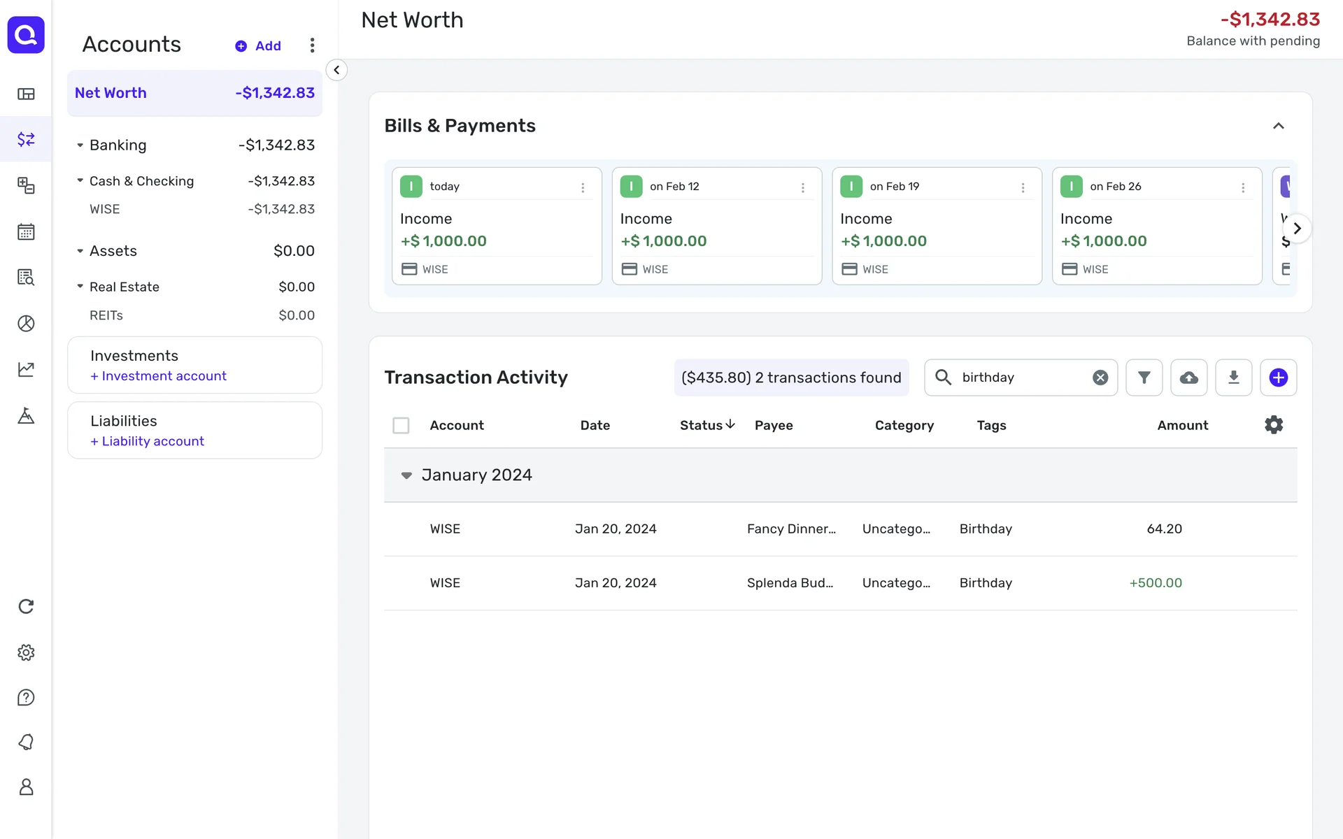Collapse the January 2024 group

click(x=406, y=475)
